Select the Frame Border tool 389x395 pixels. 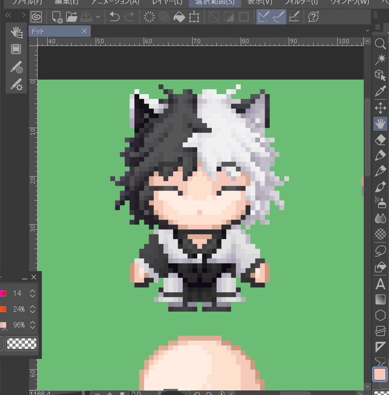click(x=380, y=331)
